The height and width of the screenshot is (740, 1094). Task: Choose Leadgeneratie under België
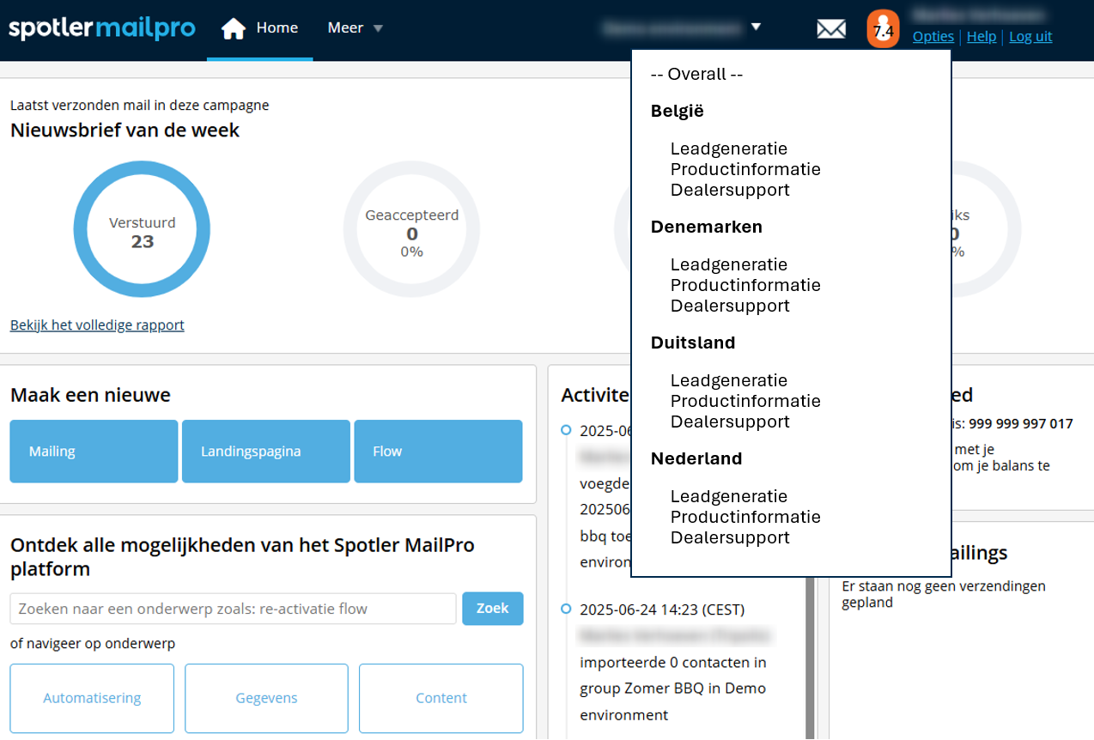(728, 149)
